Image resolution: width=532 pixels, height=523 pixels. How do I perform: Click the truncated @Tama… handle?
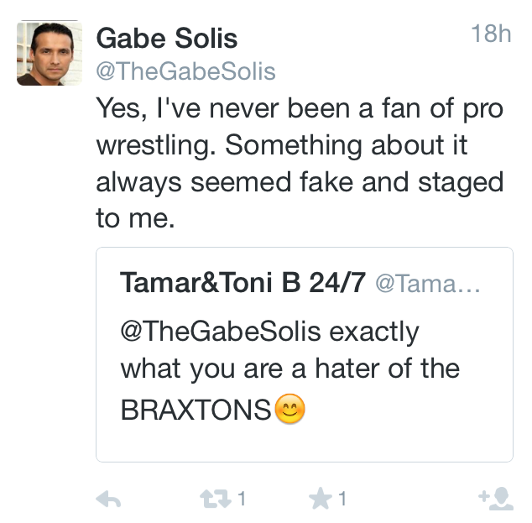(427, 284)
